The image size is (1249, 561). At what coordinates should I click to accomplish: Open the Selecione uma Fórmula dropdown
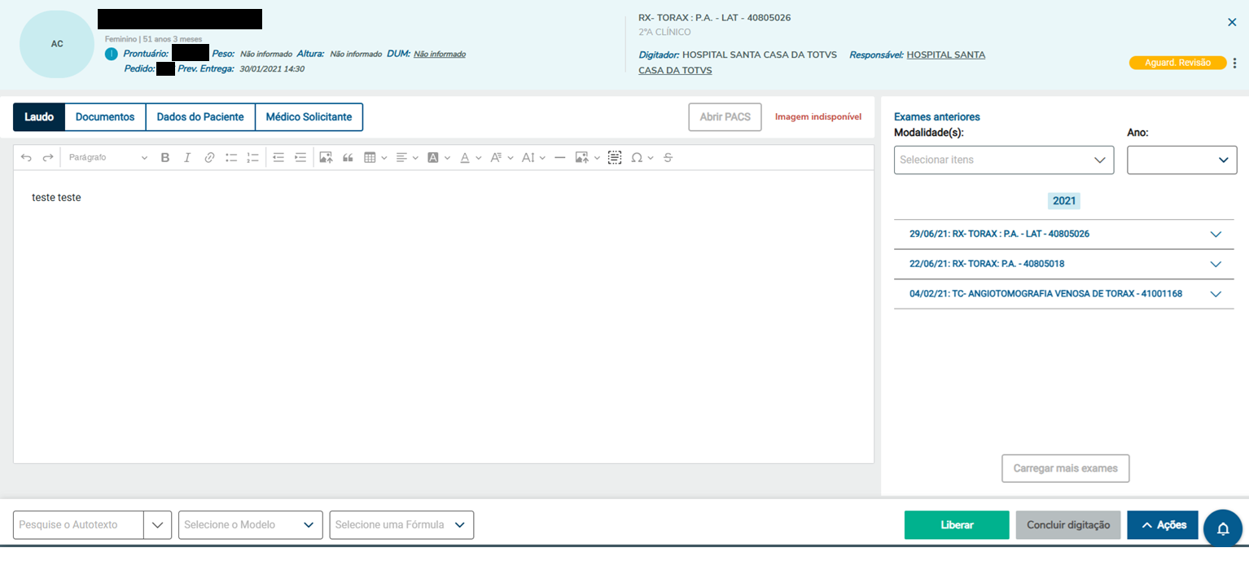(401, 525)
